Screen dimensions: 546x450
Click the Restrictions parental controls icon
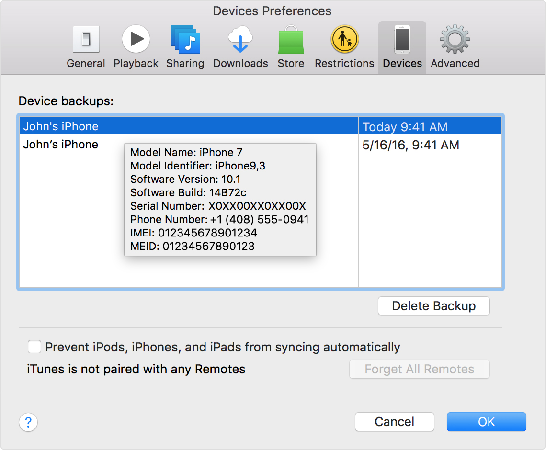(x=344, y=40)
